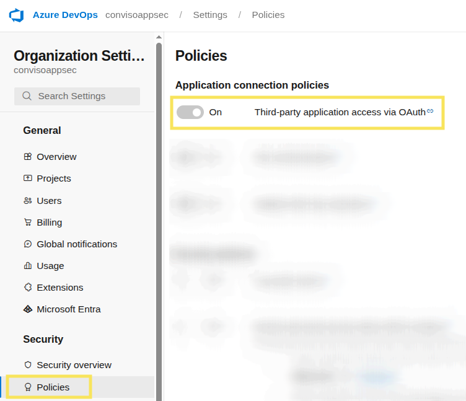Open the Overview settings icon

(27, 157)
